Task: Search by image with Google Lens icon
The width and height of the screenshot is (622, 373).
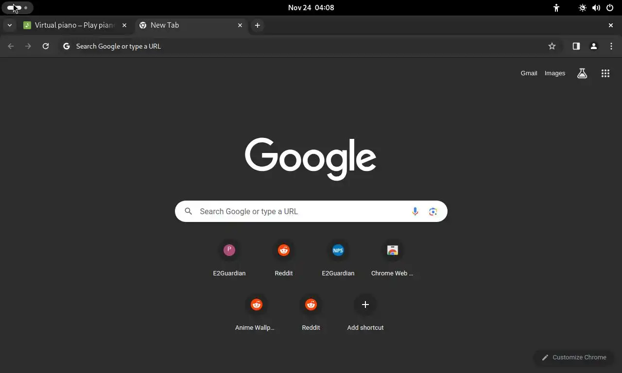Action: click(x=433, y=211)
